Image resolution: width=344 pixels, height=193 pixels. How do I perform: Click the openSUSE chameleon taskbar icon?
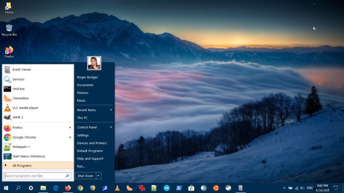203,188
